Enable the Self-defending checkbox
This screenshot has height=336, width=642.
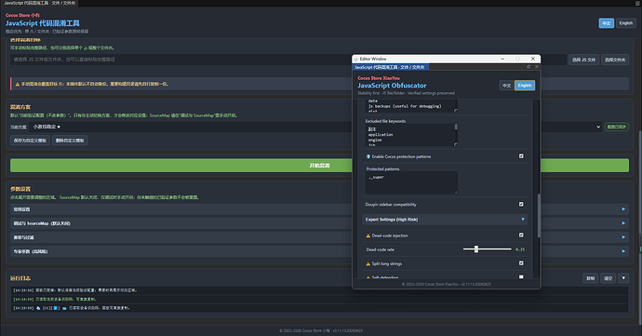[521, 277]
